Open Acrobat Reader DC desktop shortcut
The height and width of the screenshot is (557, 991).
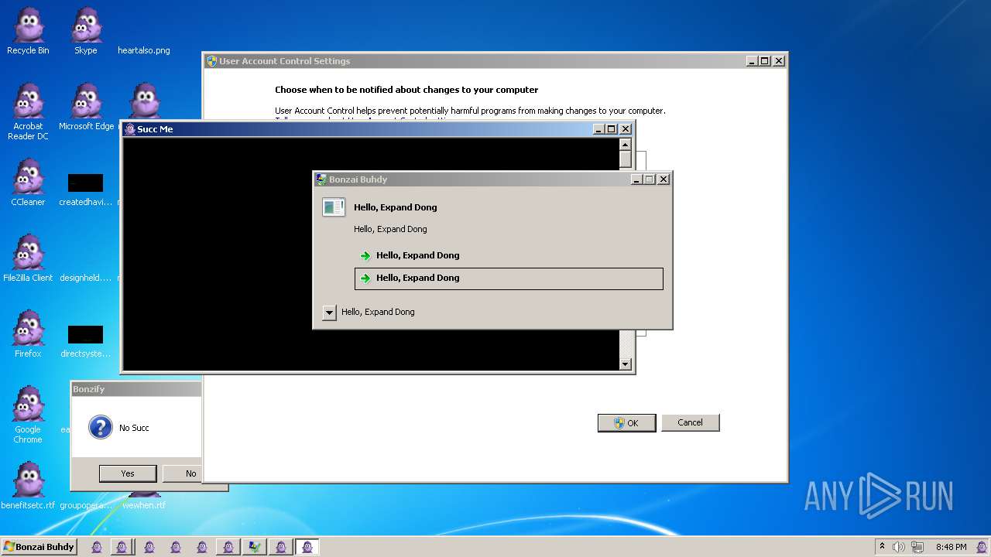click(28, 112)
